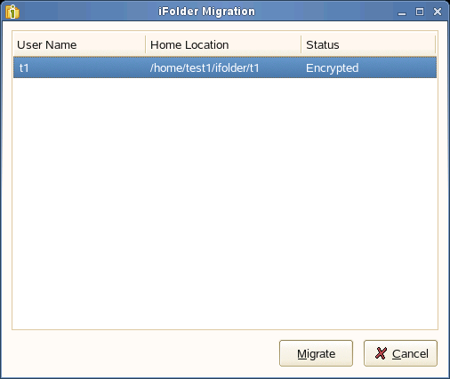The width and height of the screenshot is (450, 379).
Task: Click empty list area below the t1 row
Action: click(x=225, y=203)
